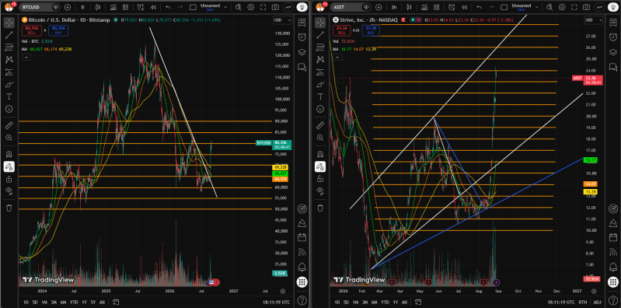Take a snapshot of the ASST chart
This screenshot has height=308, width=621.
586,7
